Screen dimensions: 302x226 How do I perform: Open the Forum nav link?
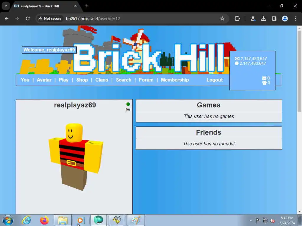146,80
